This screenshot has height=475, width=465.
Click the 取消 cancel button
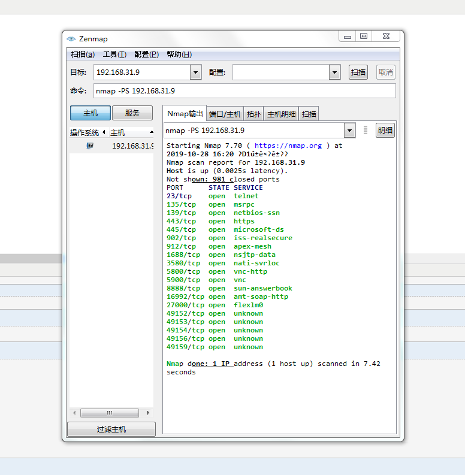pos(386,72)
